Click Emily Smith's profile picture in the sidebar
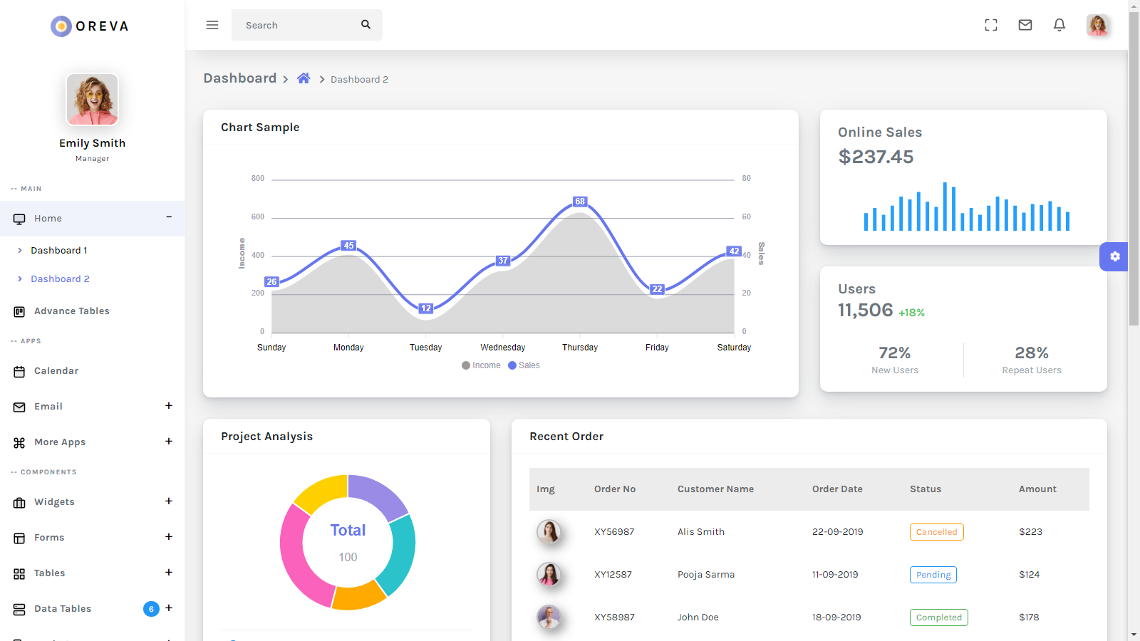This screenshot has height=641, width=1140. [x=92, y=100]
